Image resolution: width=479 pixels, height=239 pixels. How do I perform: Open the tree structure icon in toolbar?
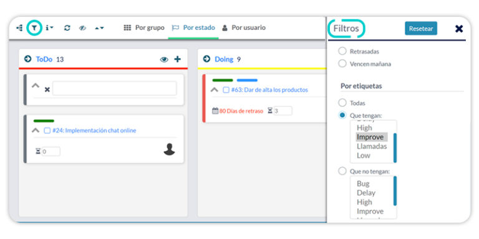click(x=19, y=28)
